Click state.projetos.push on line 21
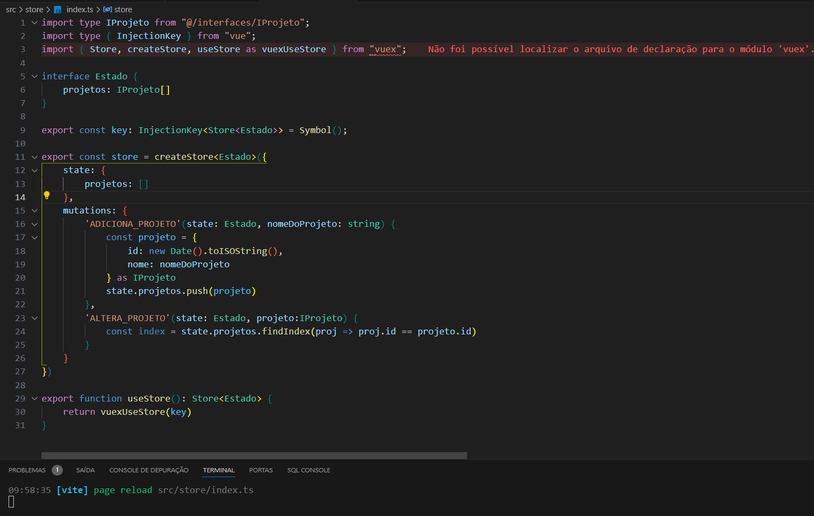The image size is (814, 516). coord(157,291)
